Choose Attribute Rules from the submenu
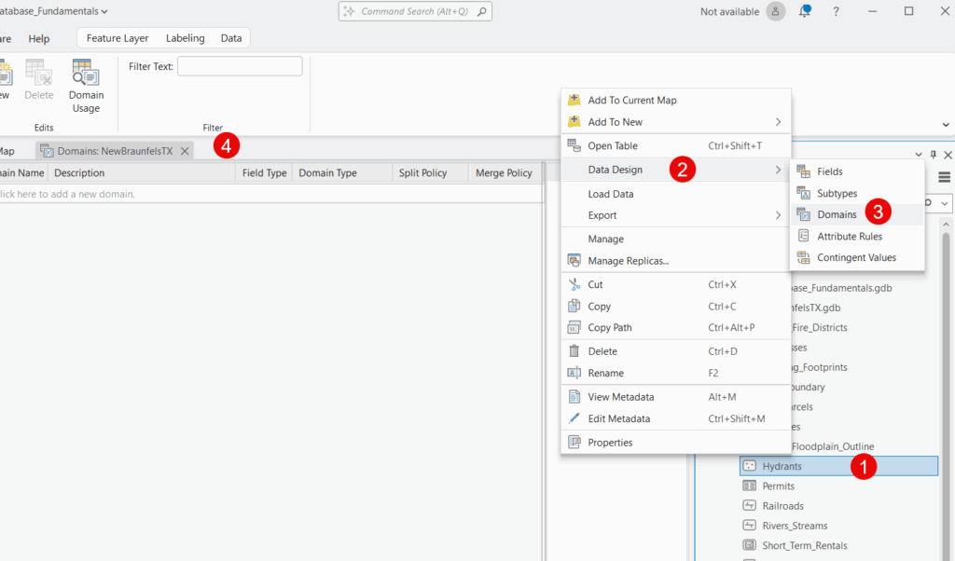 849,236
